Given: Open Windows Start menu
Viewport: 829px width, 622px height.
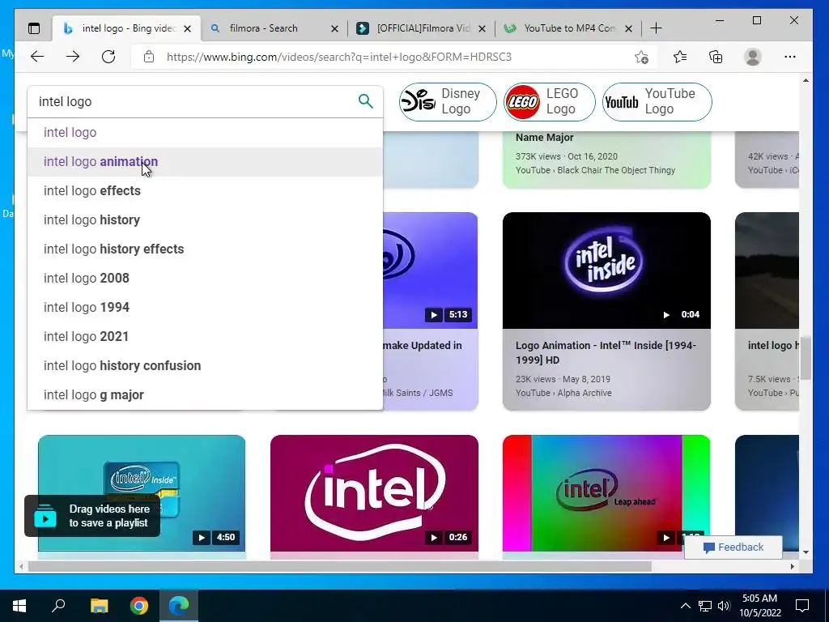Looking at the screenshot, I should click(x=19, y=606).
